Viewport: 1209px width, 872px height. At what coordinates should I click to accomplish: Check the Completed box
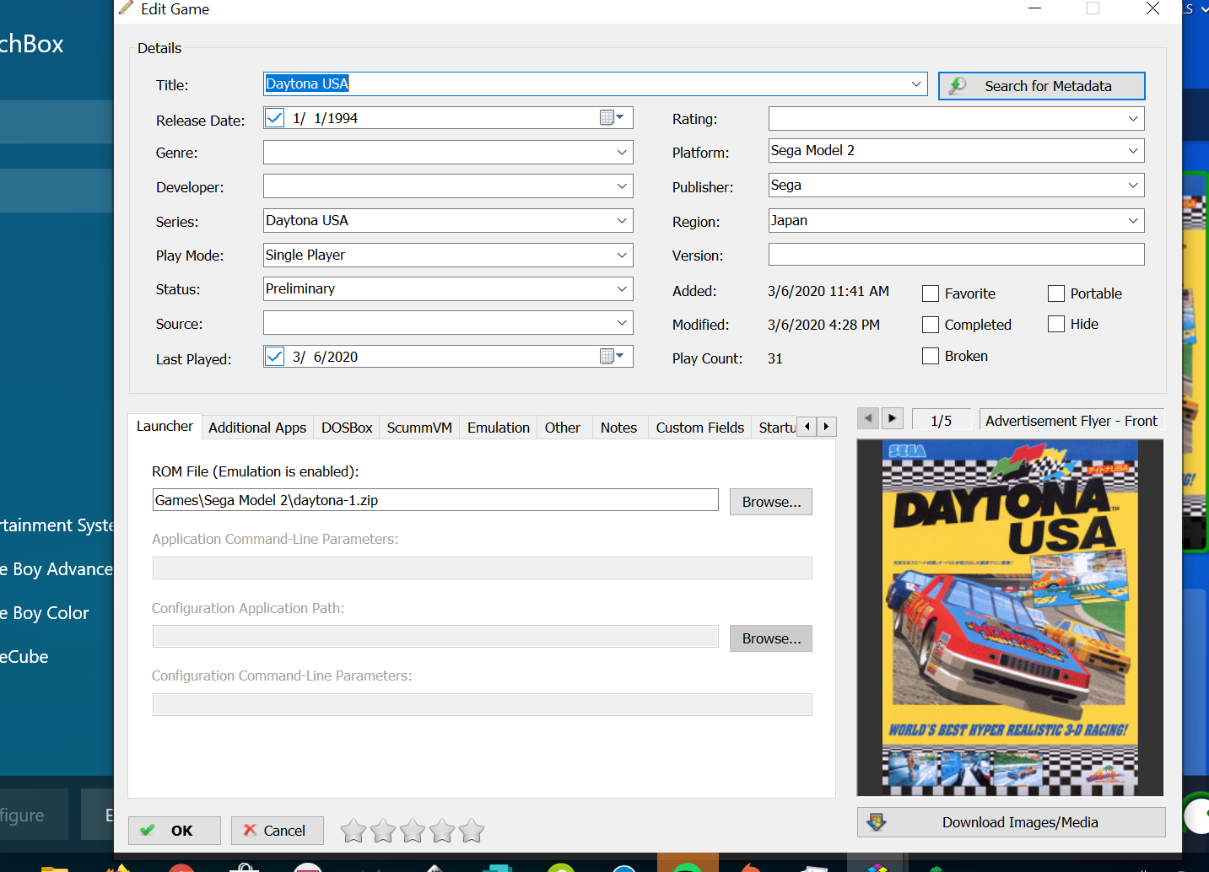click(x=931, y=325)
